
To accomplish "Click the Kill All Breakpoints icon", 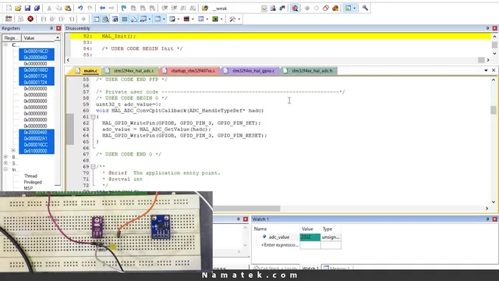I will pos(335,9).
